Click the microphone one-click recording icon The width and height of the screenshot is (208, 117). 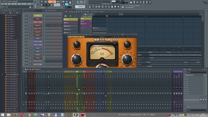point(147,2)
